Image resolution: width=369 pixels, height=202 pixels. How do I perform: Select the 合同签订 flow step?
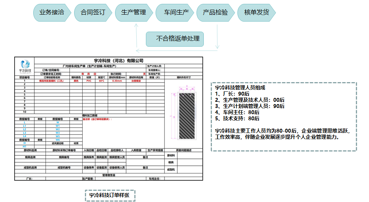click(x=93, y=12)
